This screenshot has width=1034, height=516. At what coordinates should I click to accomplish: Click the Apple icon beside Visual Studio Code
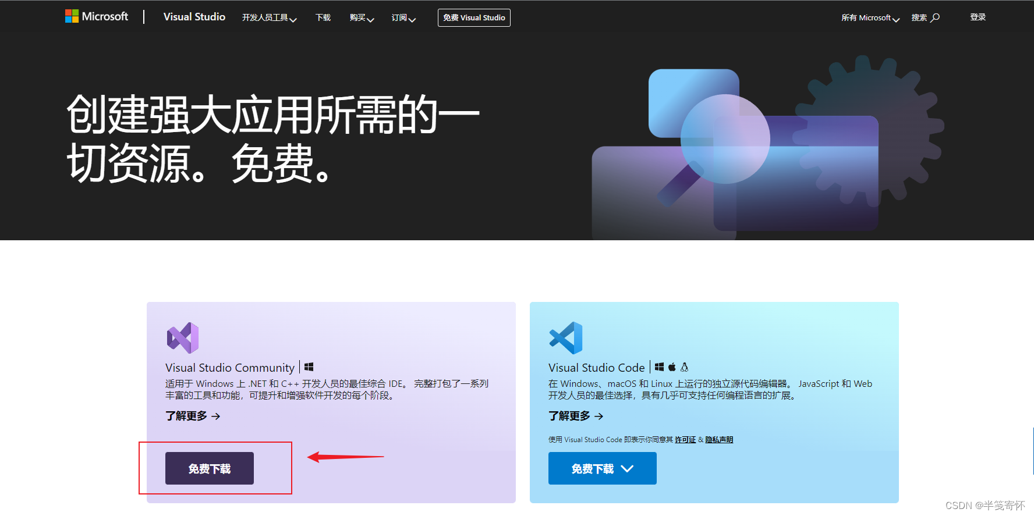[x=672, y=367]
